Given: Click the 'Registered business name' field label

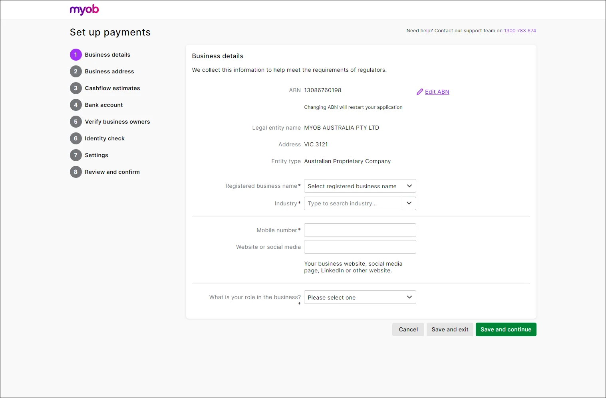Looking at the screenshot, I should tap(261, 186).
